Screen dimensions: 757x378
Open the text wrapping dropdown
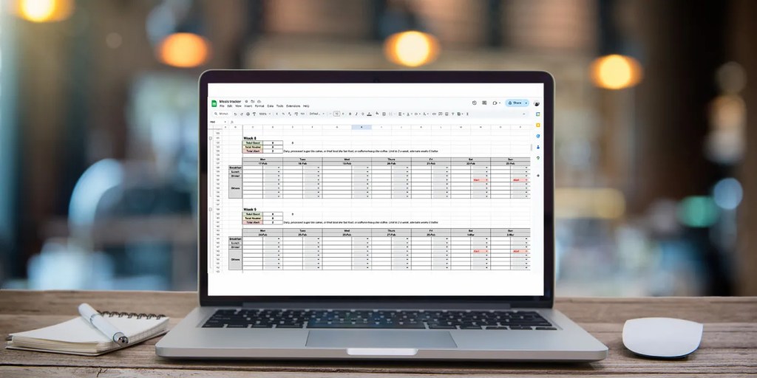tap(418, 114)
